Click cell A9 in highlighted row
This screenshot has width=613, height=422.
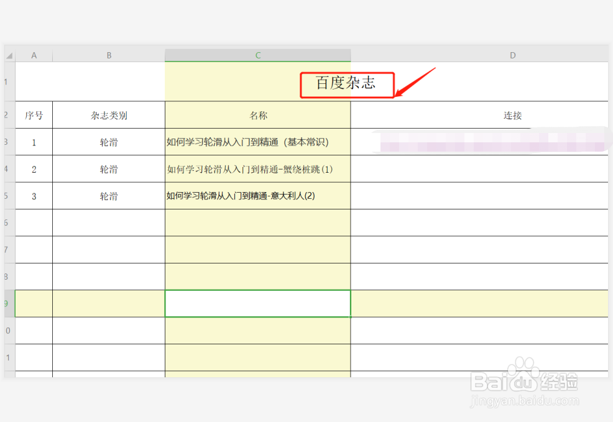pos(34,304)
